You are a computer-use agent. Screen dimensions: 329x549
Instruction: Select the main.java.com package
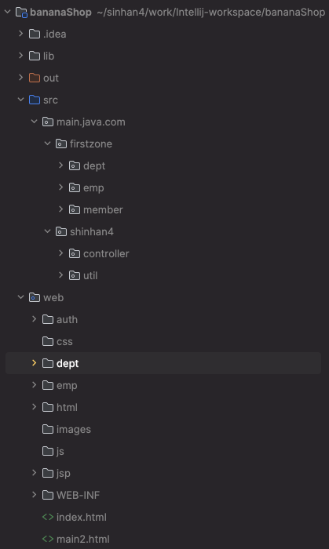[x=91, y=122]
